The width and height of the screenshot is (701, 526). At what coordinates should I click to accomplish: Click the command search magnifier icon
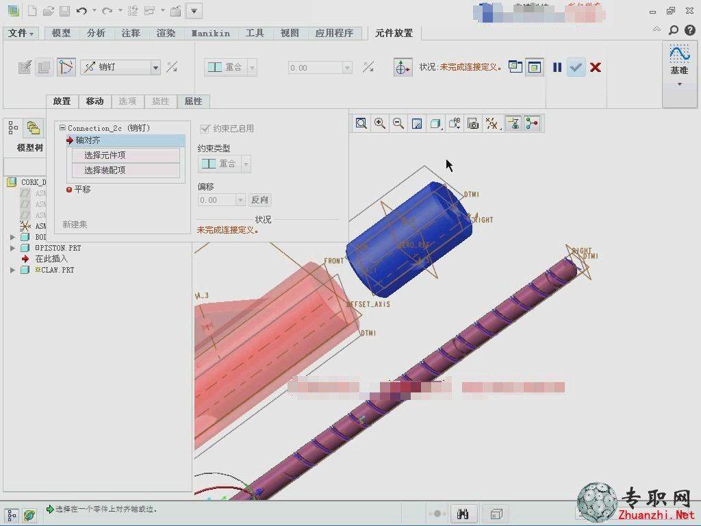pos(673,30)
